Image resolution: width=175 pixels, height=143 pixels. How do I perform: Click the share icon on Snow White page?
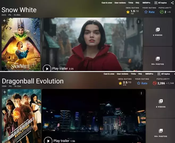(172, 3)
